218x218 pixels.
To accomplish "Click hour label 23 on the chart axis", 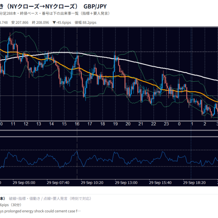I will (x=166, y=124).
